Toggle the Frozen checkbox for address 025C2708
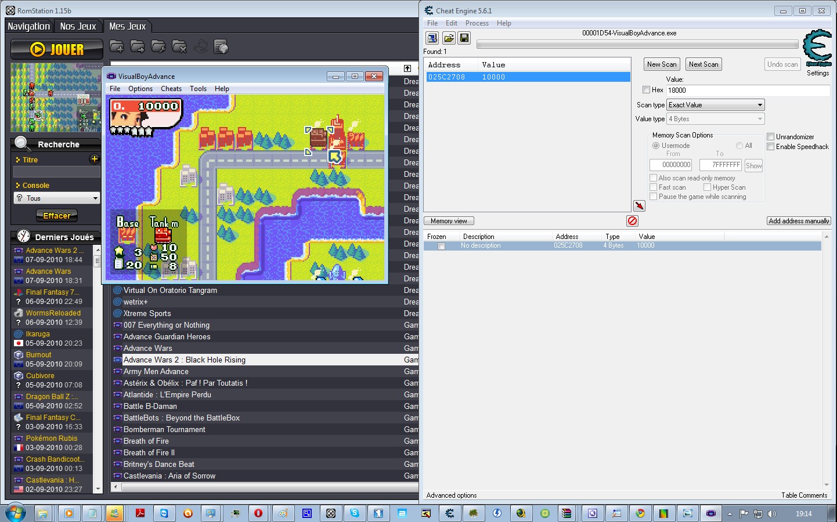This screenshot has width=837, height=522. [441, 246]
